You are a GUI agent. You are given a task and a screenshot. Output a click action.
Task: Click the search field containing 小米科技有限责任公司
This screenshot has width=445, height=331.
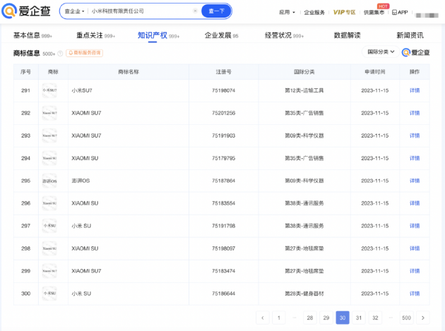coord(141,11)
